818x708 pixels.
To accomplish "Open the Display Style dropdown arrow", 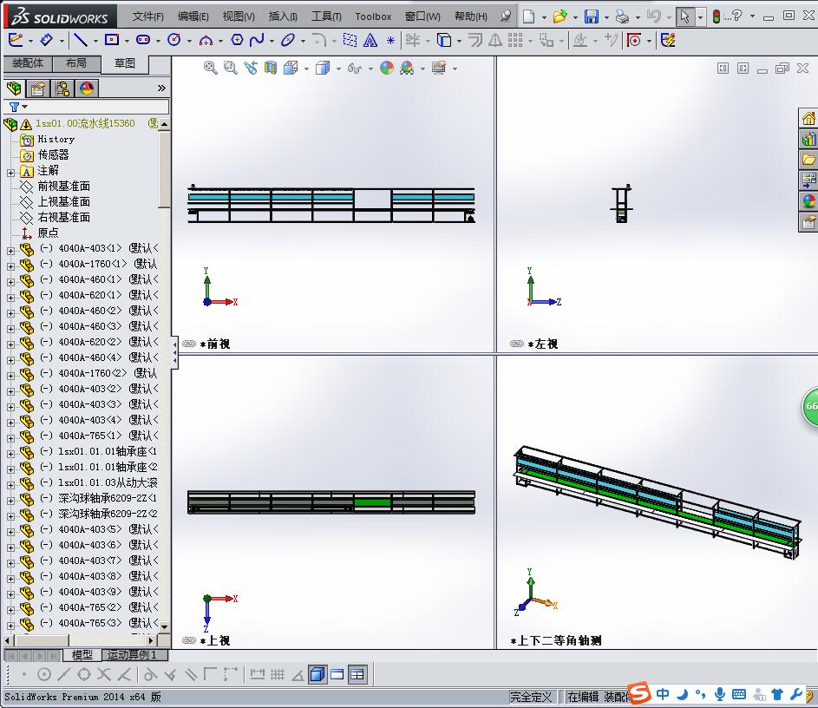I will (338, 69).
